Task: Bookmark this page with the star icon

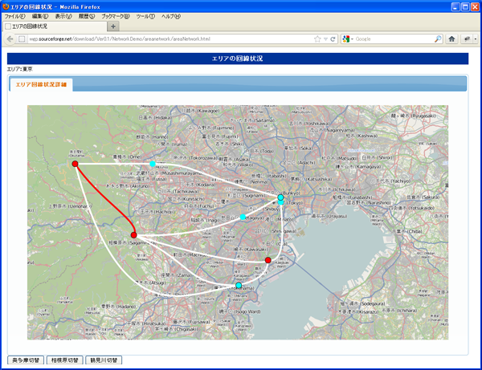Action: pyautogui.click(x=317, y=39)
